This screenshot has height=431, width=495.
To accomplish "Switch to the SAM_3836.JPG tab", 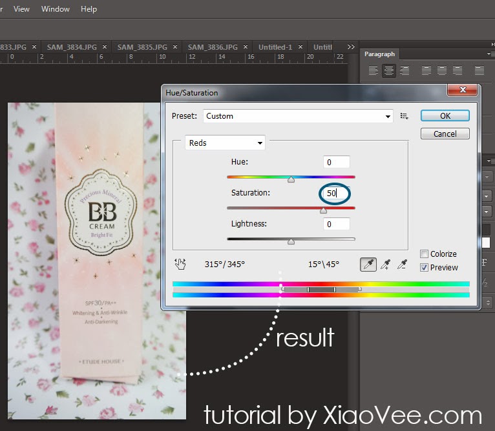I will click(213, 47).
